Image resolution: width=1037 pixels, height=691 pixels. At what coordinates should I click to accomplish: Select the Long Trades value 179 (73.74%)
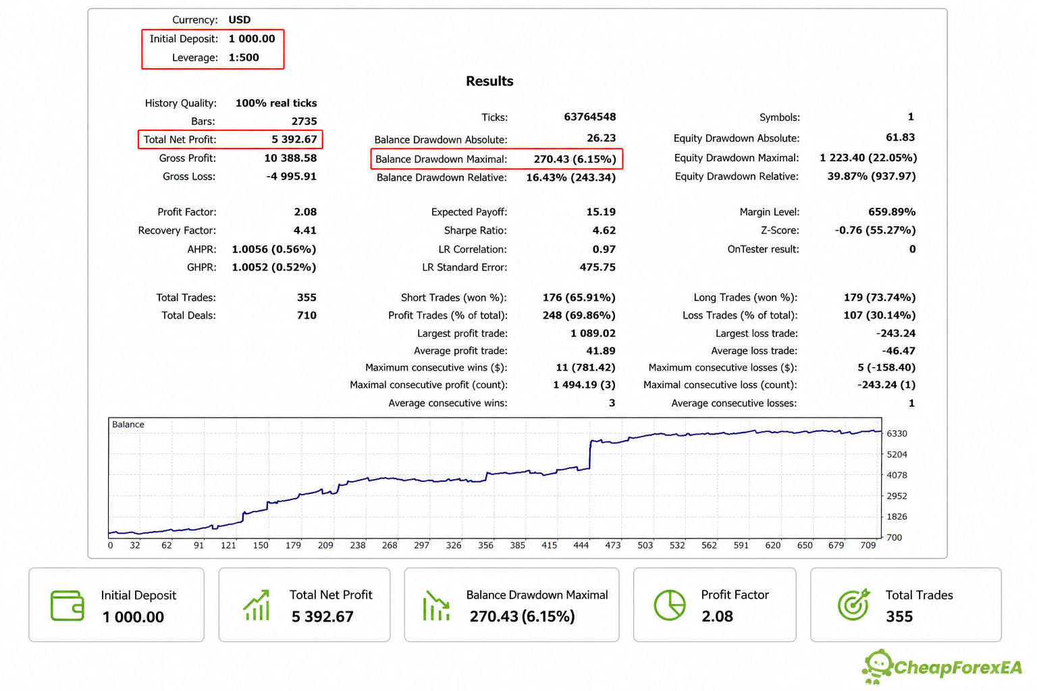coord(880,298)
